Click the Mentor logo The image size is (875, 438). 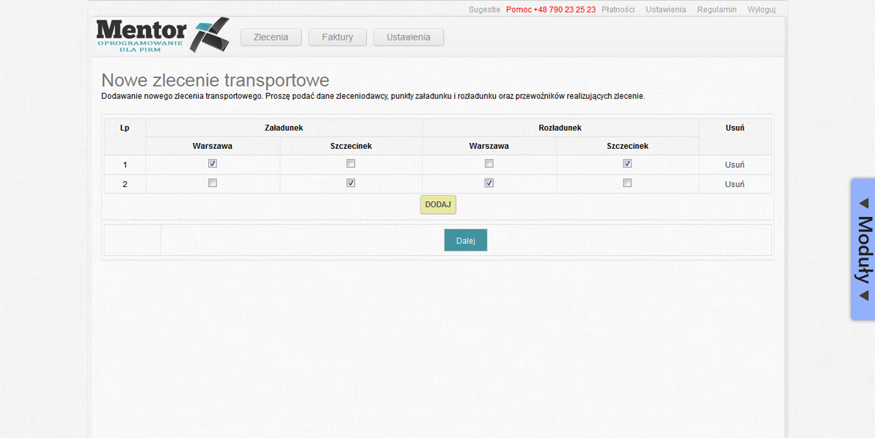[161, 35]
